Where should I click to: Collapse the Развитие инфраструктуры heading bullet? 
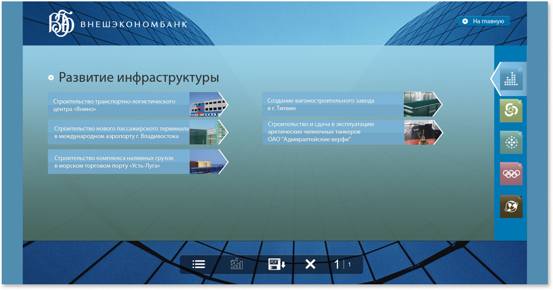(x=51, y=77)
